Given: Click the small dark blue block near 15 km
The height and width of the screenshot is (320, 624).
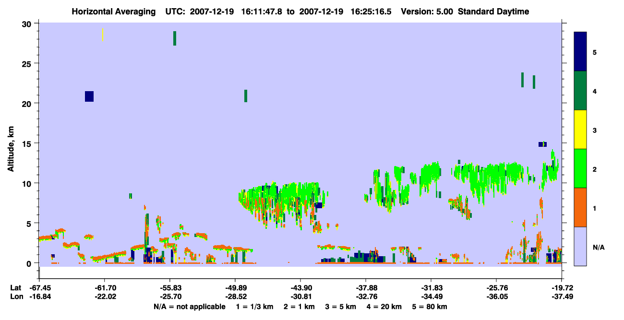Looking at the screenshot, I should (x=542, y=144).
